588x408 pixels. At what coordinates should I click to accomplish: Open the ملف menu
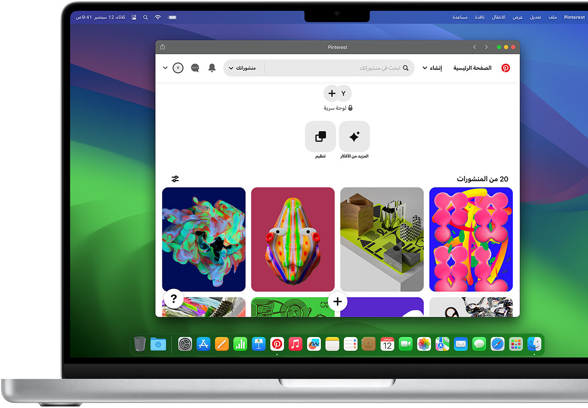[x=553, y=17]
